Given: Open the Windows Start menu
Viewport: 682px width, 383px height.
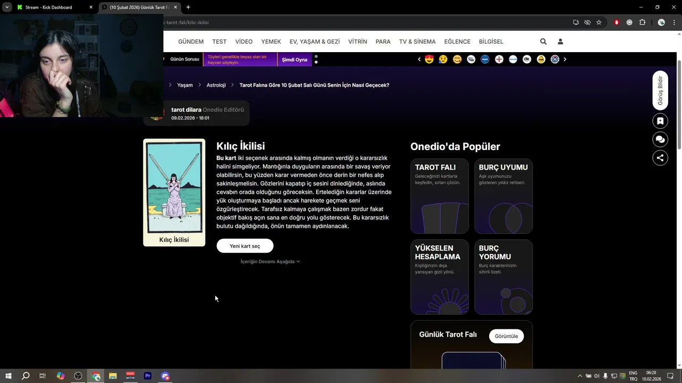Looking at the screenshot, I should [9, 376].
